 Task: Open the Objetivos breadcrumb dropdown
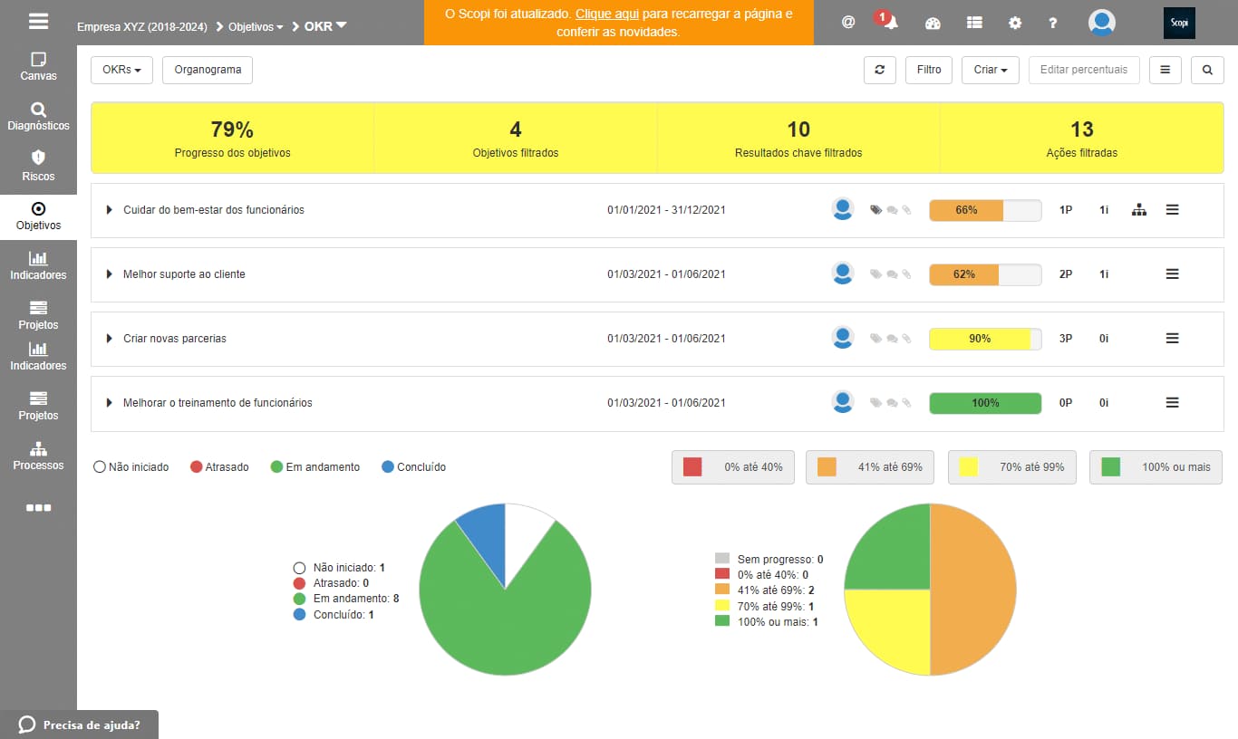click(x=256, y=27)
